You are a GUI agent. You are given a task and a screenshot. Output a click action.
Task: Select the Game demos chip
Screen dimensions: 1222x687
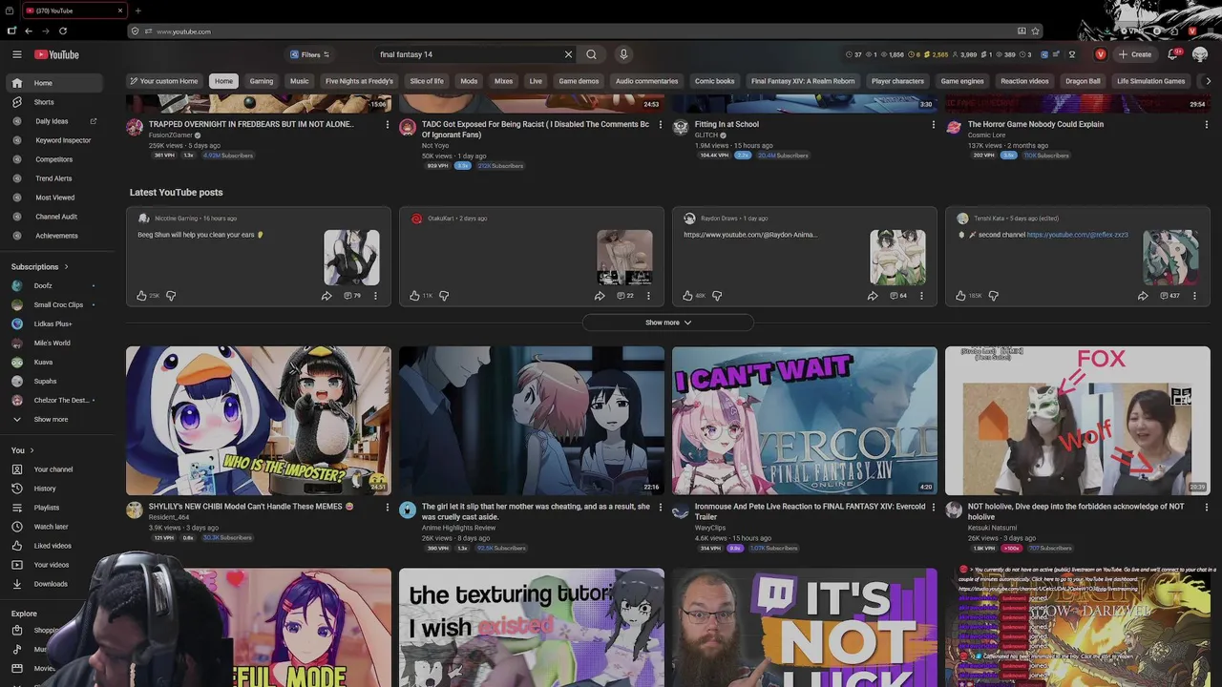(x=579, y=81)
